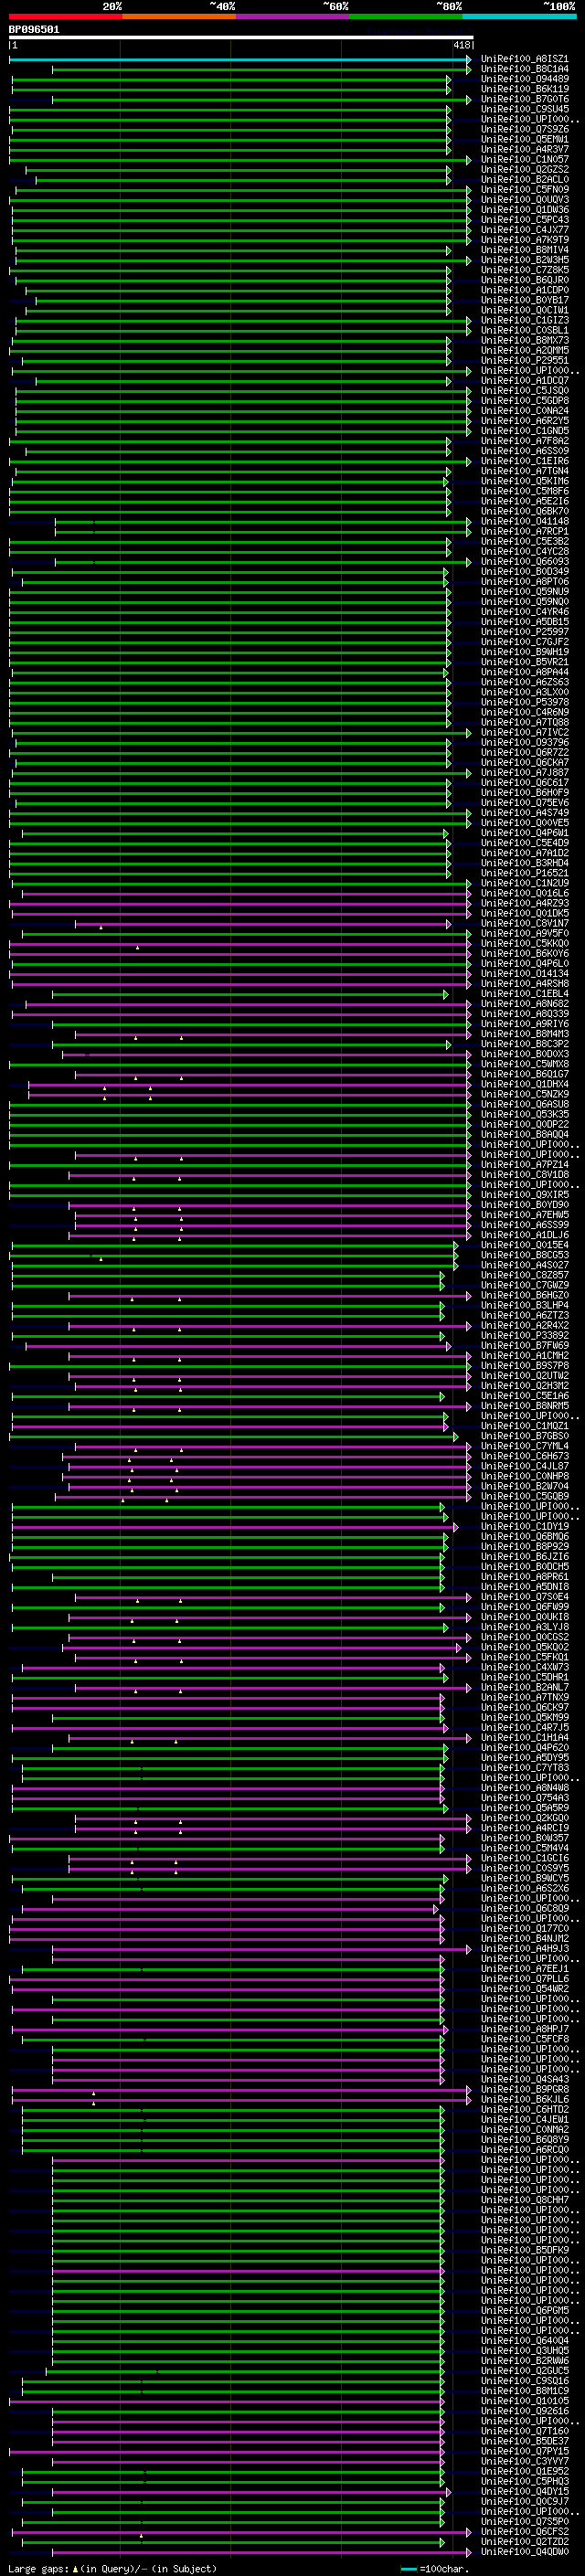Click the green ~80% identity legend bar

coord(406,16)
